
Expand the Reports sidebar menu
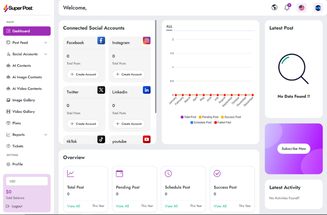(27, 135)
